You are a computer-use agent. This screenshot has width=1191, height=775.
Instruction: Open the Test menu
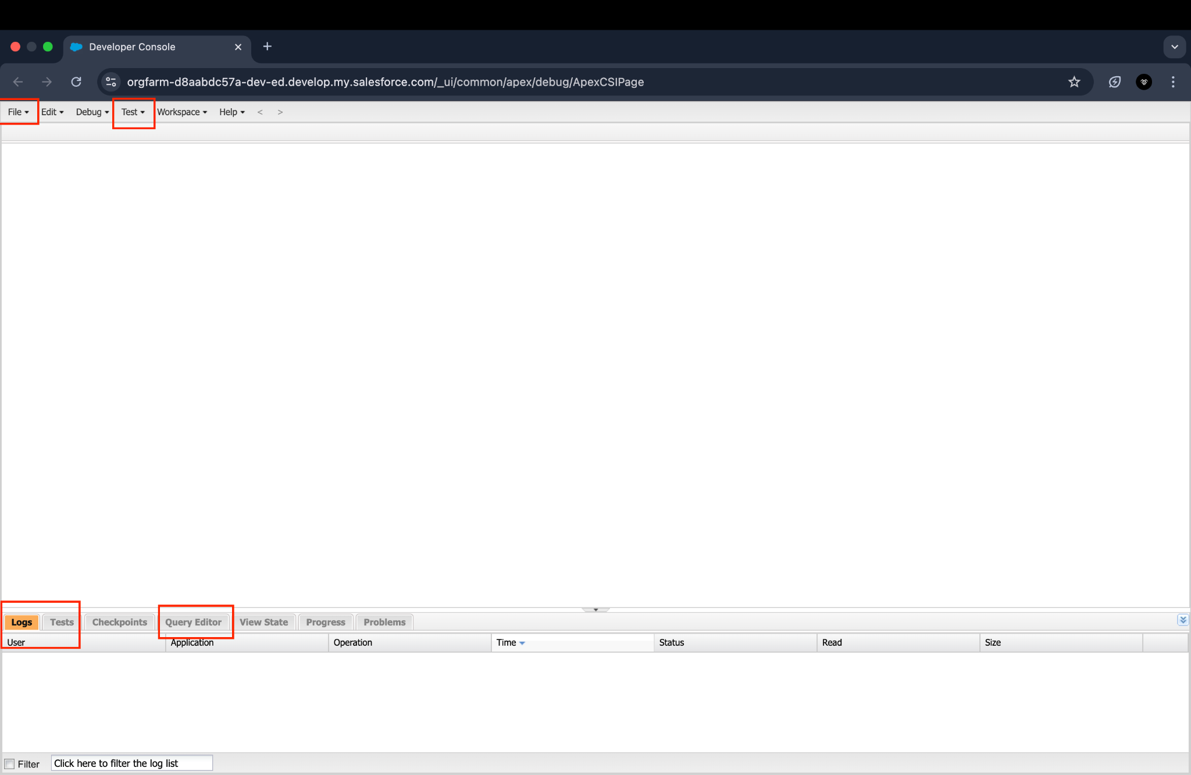(133, 112)
